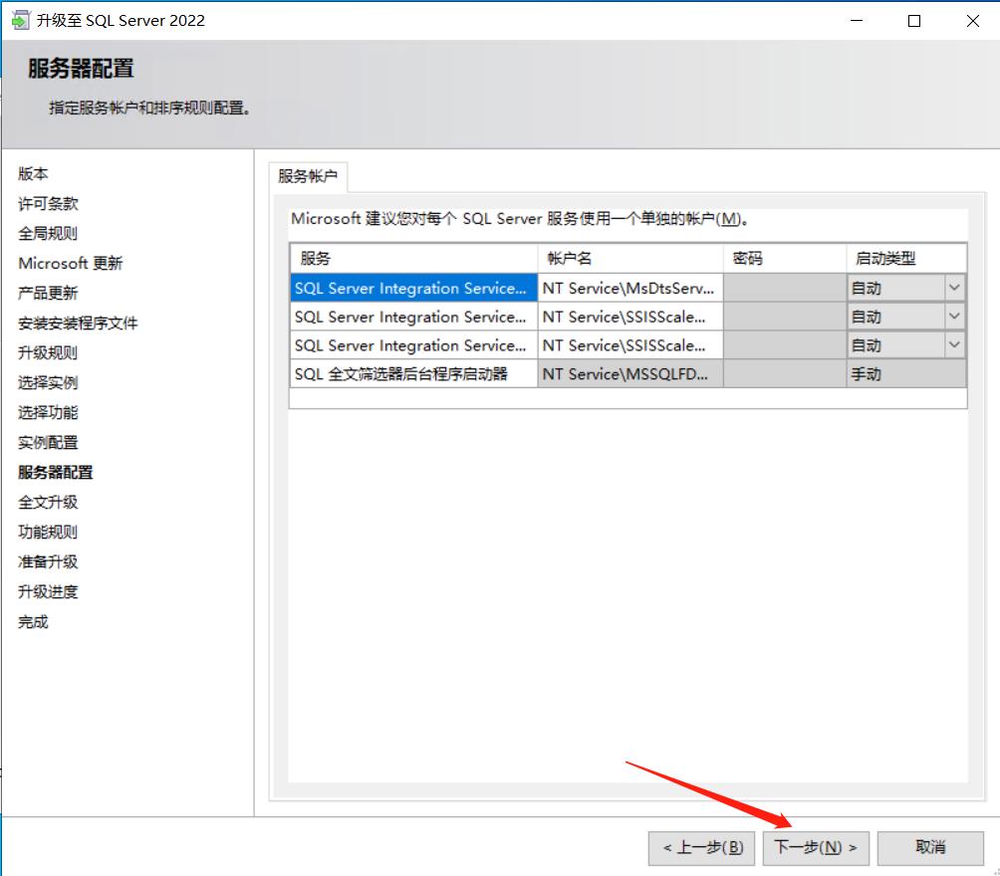This screenshot has height=876, width=1000.
Task: Click the 手动 startup type cell
Action: [906, 374]
